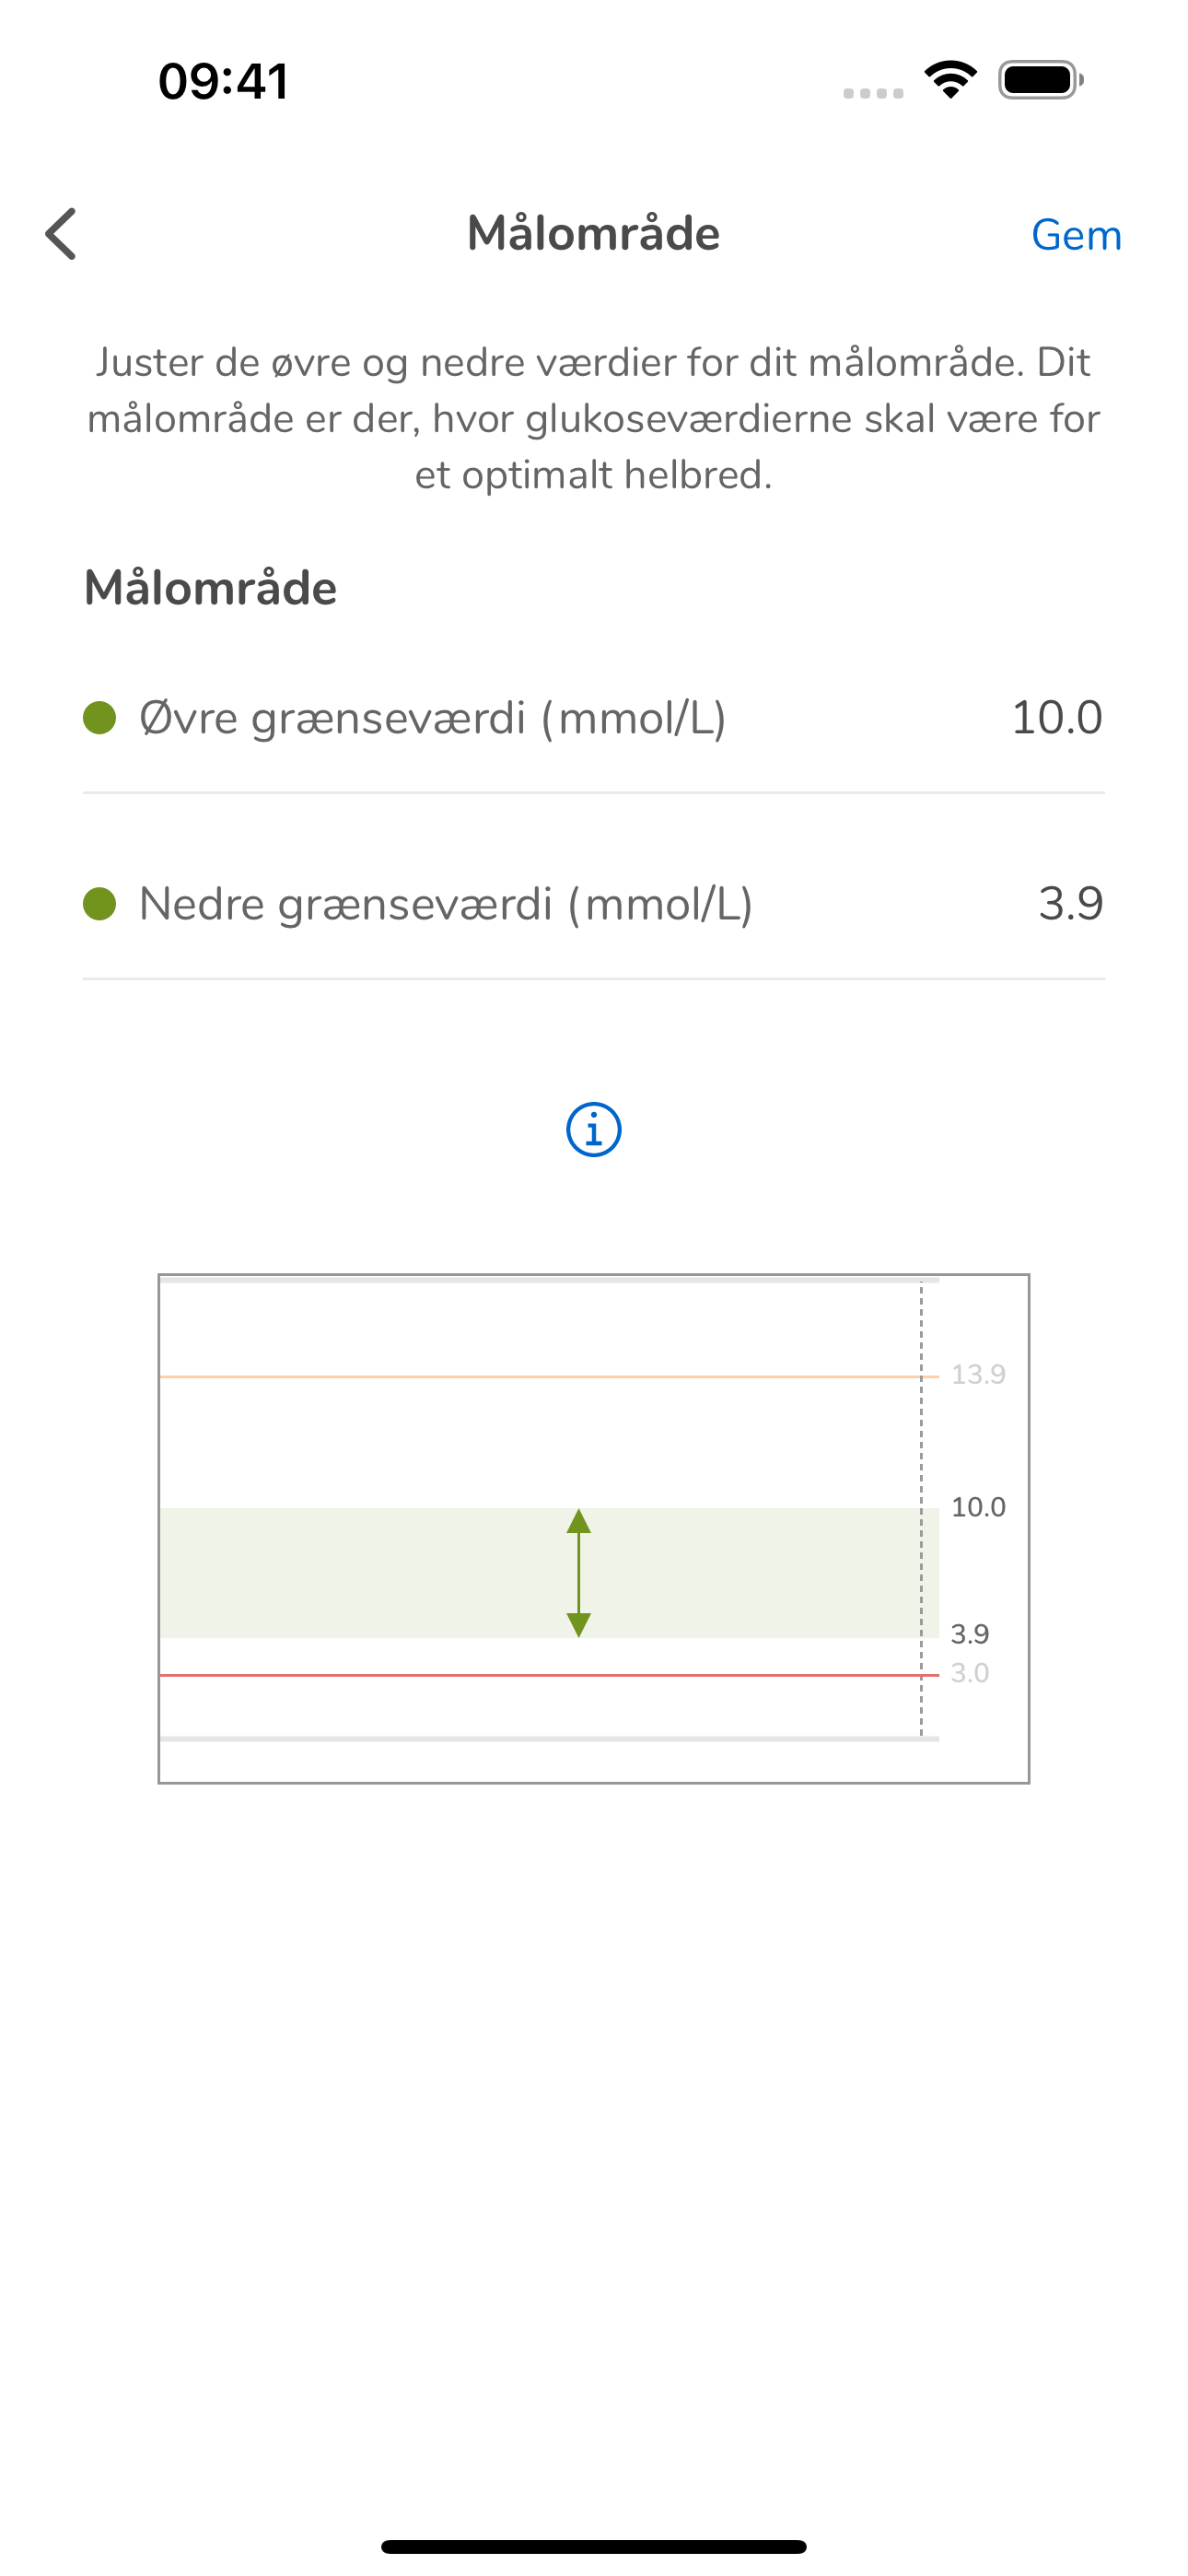Tap the home indicator bar
The image size is (1188, 2576).
click(x=593, y=2546)
